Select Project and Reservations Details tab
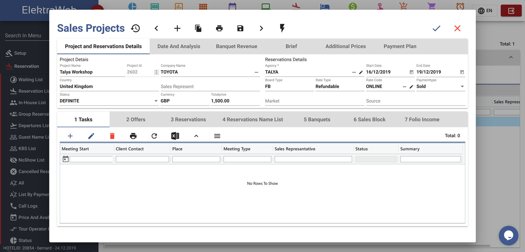 pyautogui.click(x=103, y=46)
